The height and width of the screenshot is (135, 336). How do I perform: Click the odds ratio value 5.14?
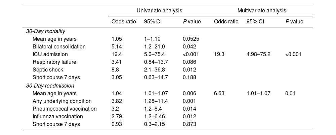[116, 47]
